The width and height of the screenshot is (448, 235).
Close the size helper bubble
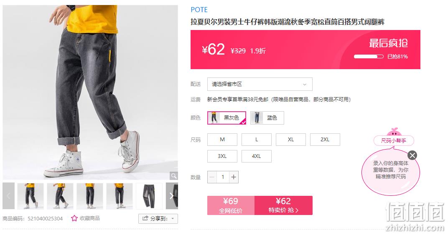click(412, 155)
